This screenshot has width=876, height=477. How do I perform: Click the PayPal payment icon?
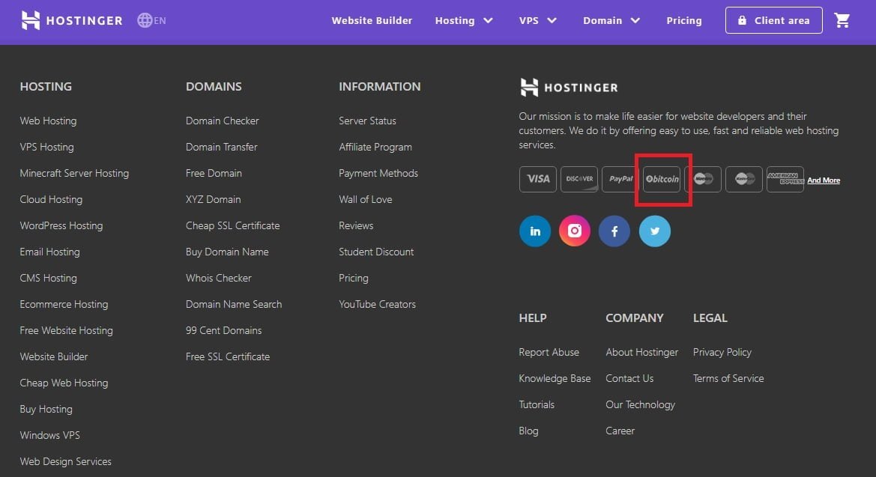pyautogui.click(x=620, y=179)
